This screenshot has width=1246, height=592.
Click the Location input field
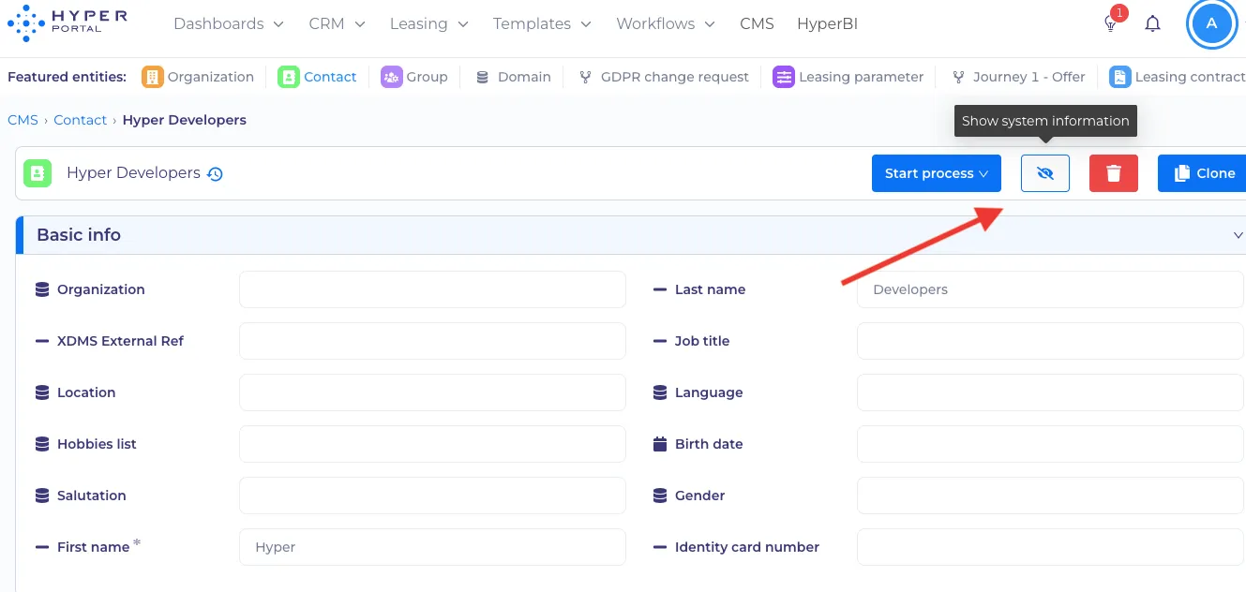click(432, 392)
